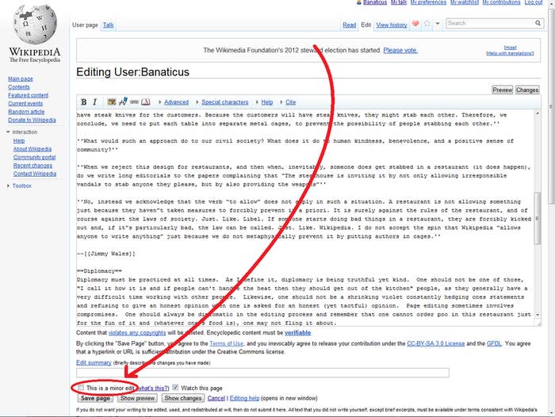Open the 'Help with translations' link
555x417 pixels.
(510, 53)
